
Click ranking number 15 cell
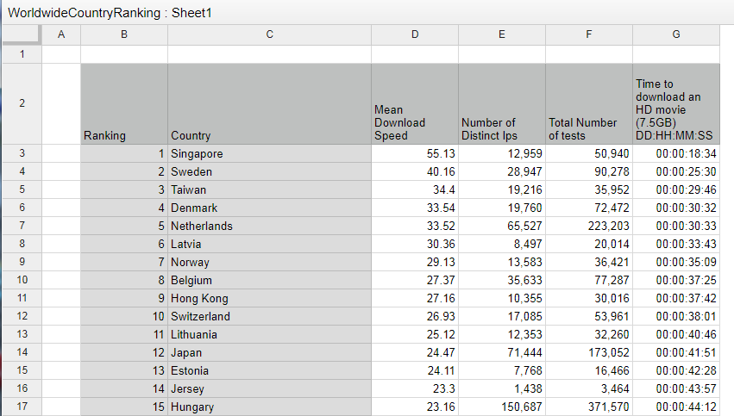124,407
